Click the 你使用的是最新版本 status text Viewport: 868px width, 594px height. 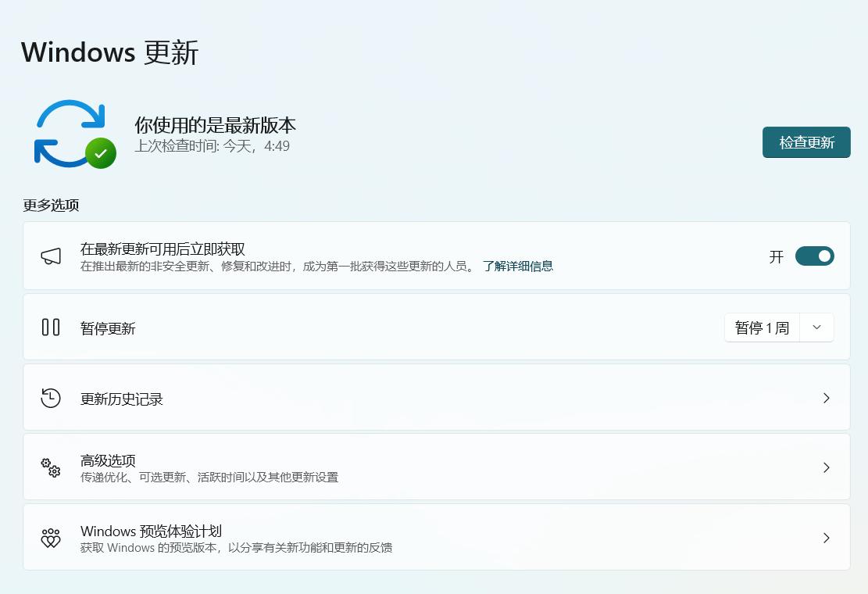pos(215,125)
